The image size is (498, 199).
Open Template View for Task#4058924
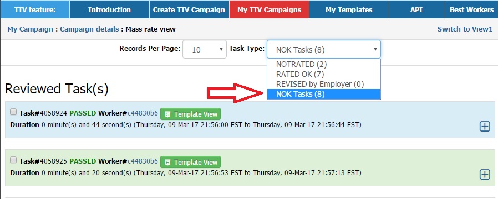[x=191, y=114]
